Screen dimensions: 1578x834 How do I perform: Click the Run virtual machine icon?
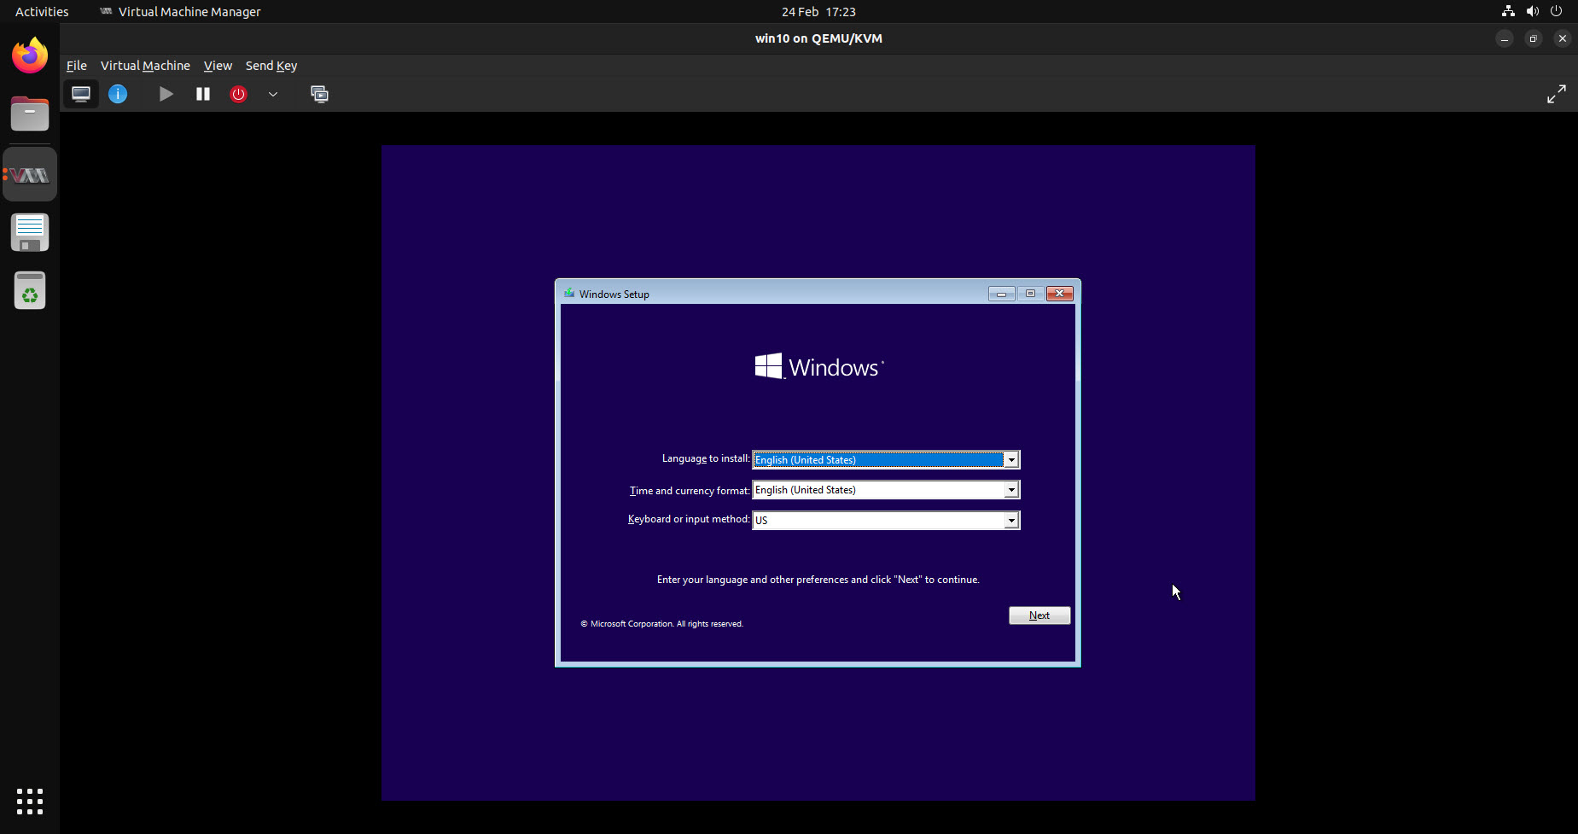click(x=166, y=94)
